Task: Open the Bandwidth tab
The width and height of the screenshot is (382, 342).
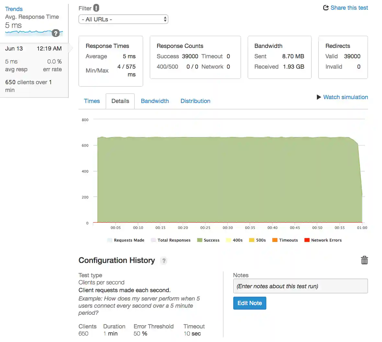Action: point(155,101)
